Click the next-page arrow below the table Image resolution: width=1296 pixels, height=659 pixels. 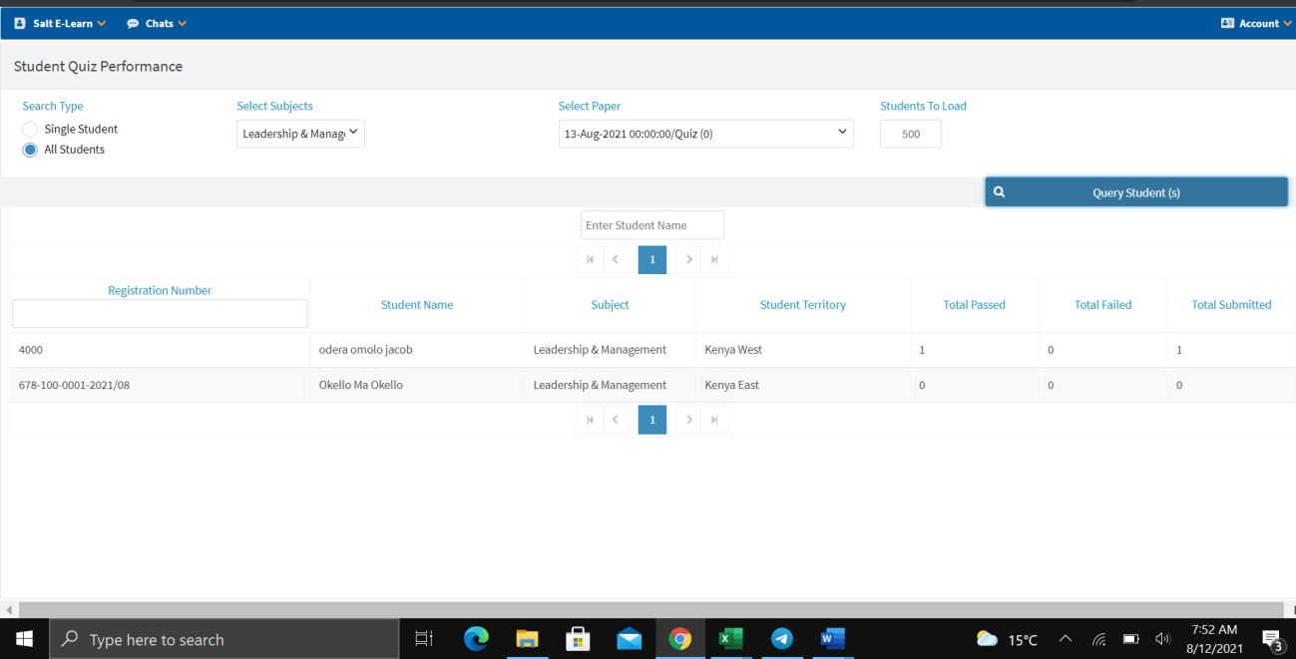point(688,419)
